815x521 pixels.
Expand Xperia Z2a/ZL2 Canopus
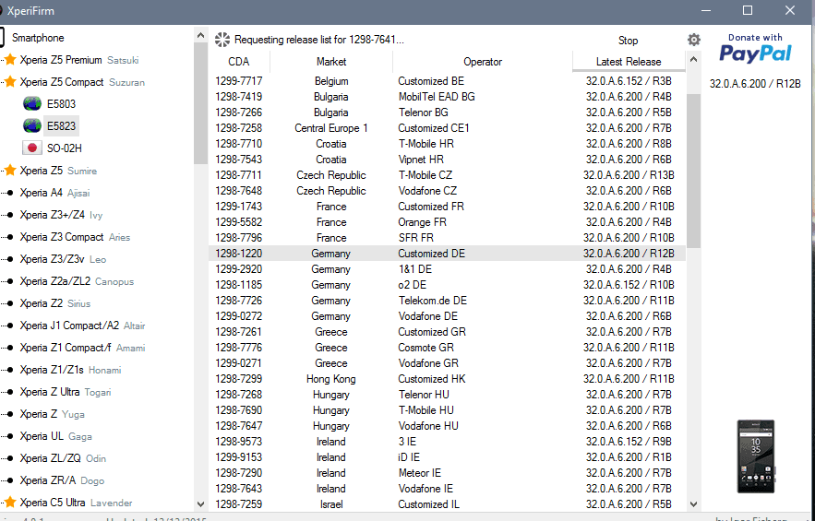[x=77, y=281]
